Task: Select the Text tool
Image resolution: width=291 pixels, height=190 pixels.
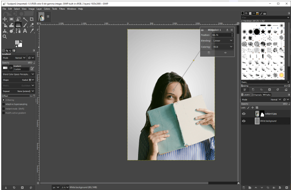Action: pyautogui.click(x=25, y=31)
